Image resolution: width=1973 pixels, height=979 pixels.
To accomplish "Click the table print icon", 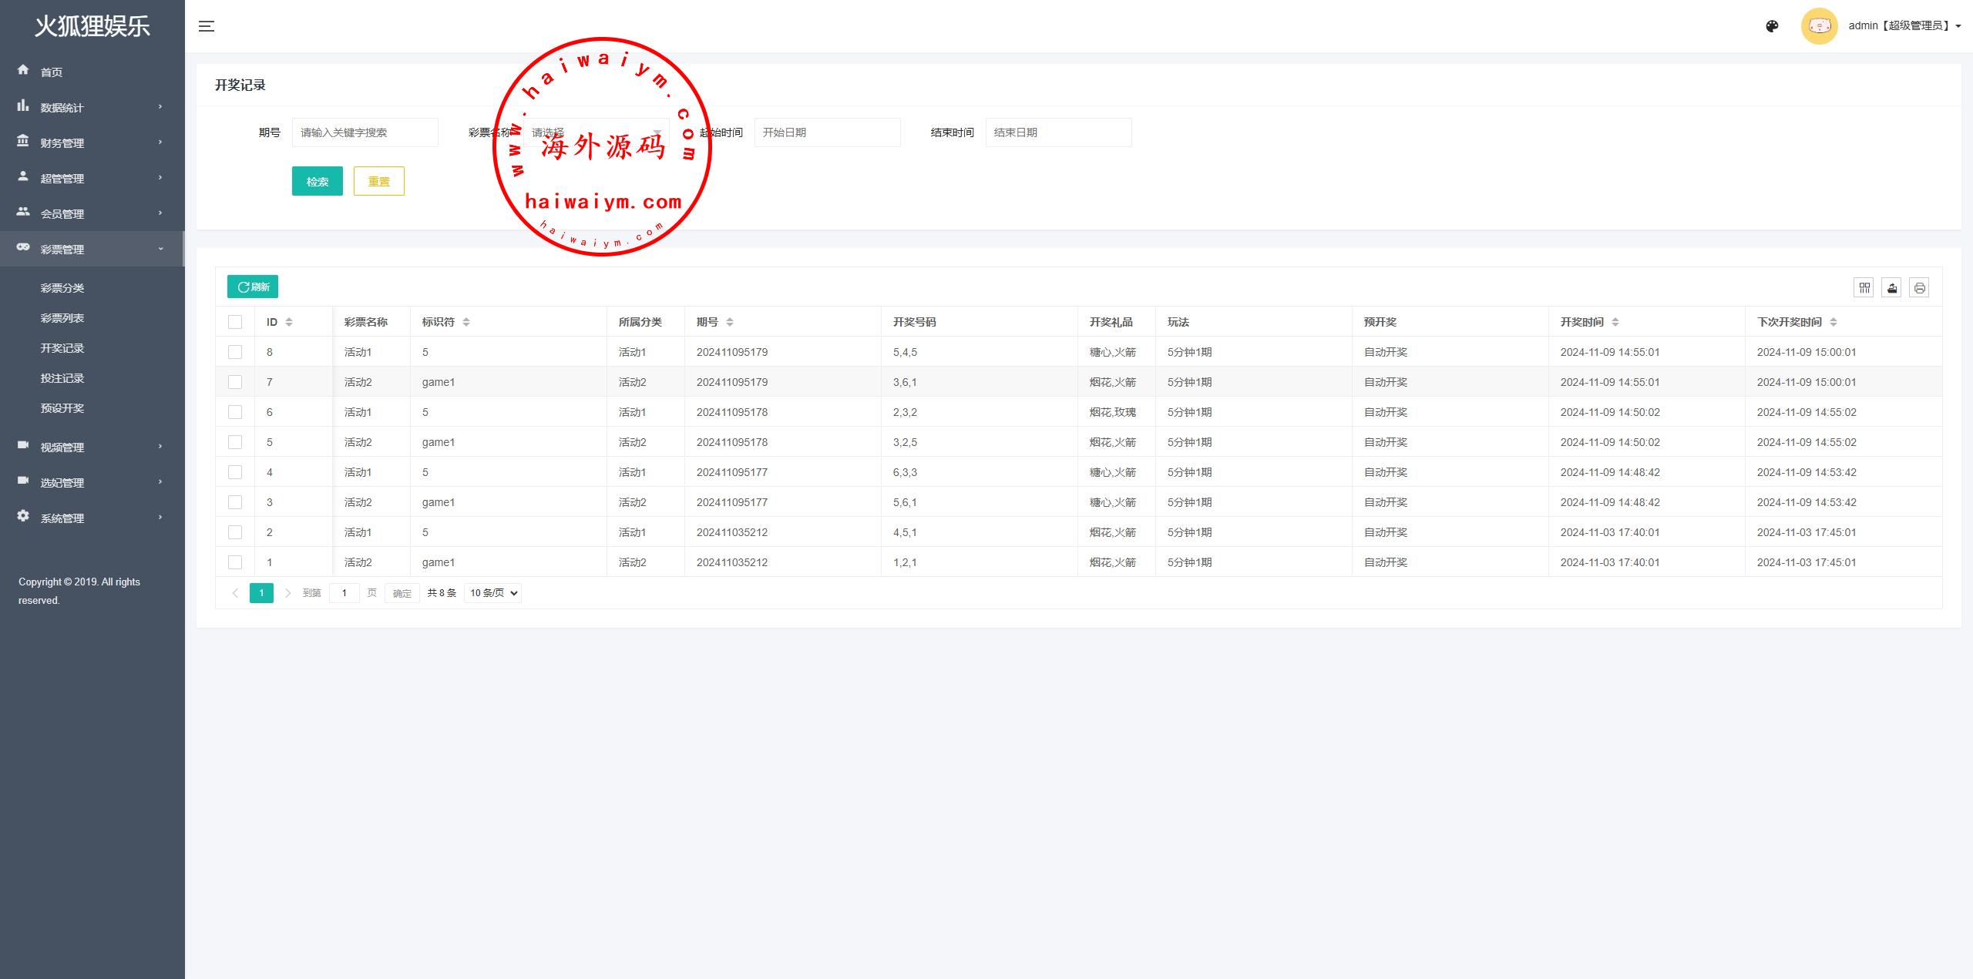I will [x=1919, y=287].
